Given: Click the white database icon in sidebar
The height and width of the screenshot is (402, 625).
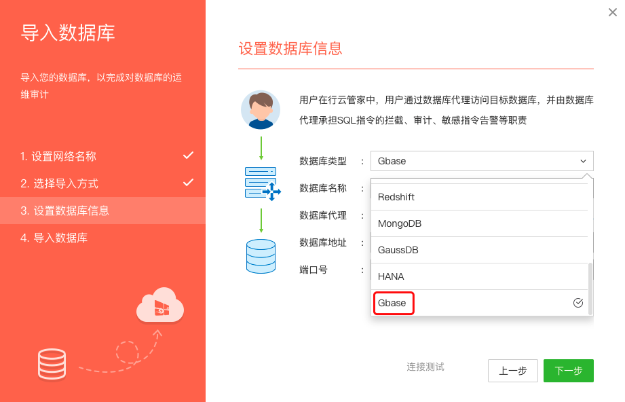Looking at the screenshot, I should click(52, 364).
